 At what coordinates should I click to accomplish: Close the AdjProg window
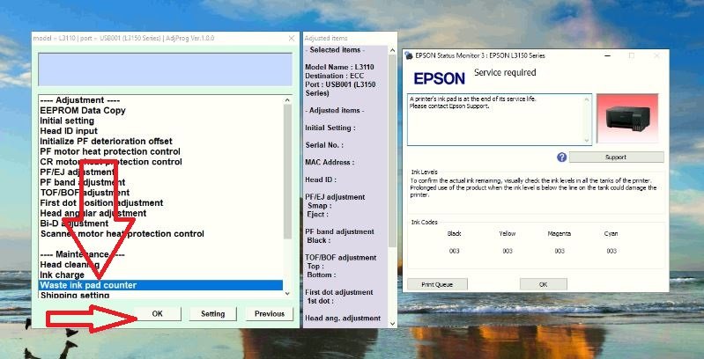[292, 39]
